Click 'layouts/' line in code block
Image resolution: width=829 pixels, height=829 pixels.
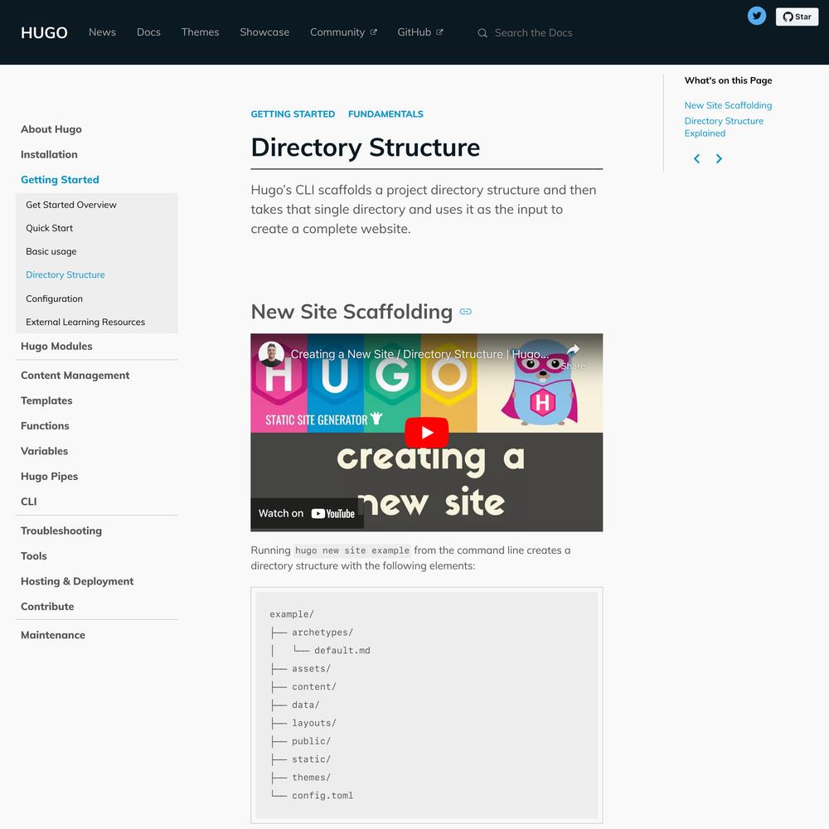(314, 723)
